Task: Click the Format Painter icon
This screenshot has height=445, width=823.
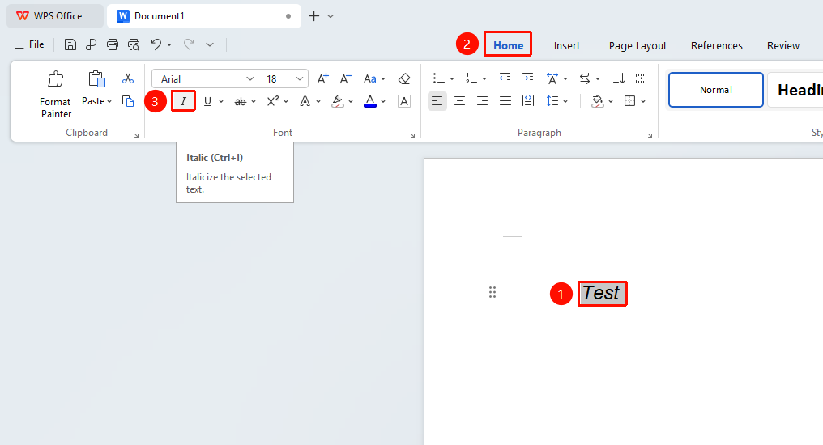Action: (x=56, y=79)
